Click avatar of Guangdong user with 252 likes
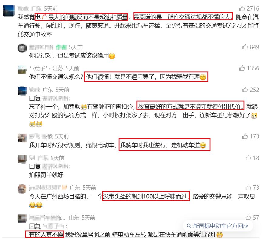 (x=22, y=91)
